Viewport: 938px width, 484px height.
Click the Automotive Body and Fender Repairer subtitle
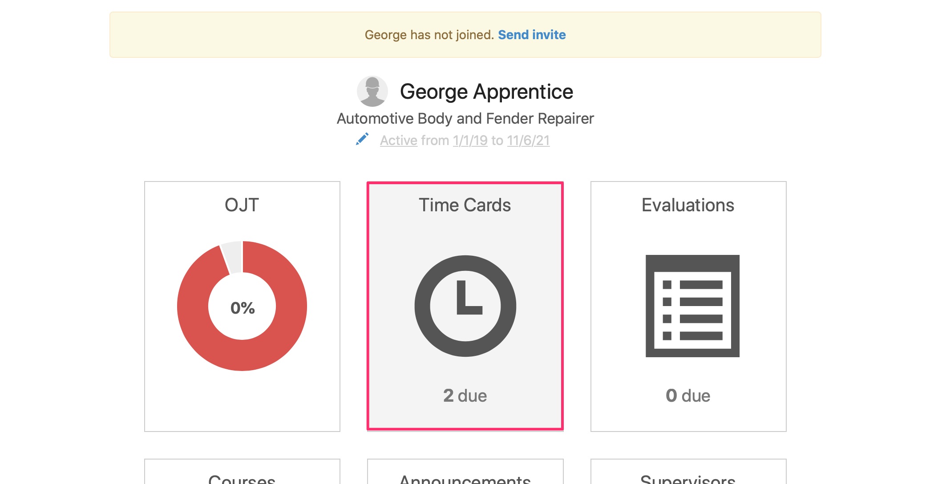pyautogui.click(x=465, y=118)
